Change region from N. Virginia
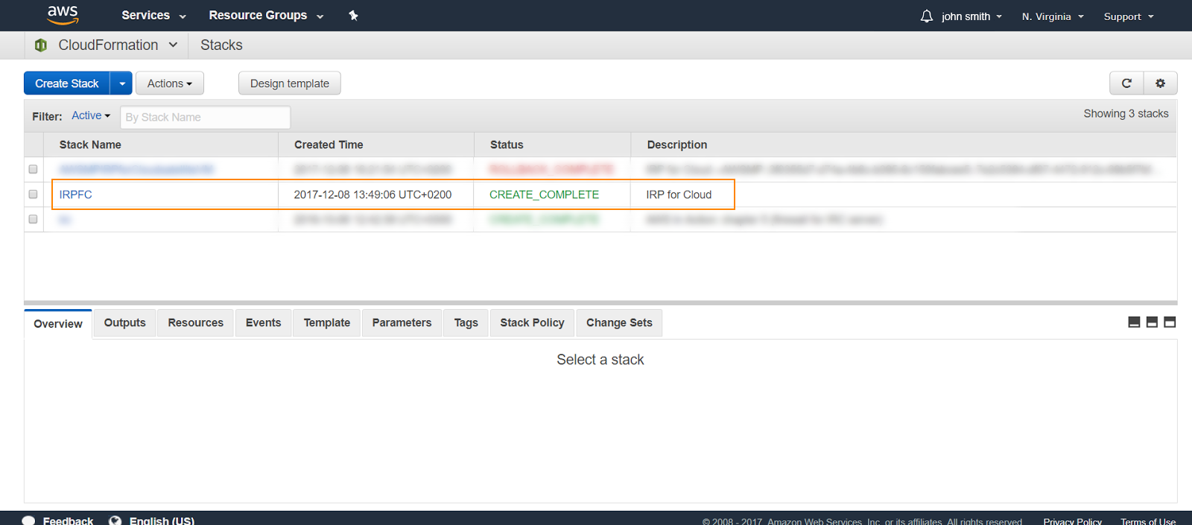The height and width of the screenshot is (525, 1192). [x=1053, y=16]
